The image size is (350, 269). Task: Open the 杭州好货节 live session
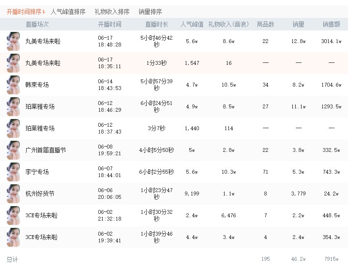[40, 194]
